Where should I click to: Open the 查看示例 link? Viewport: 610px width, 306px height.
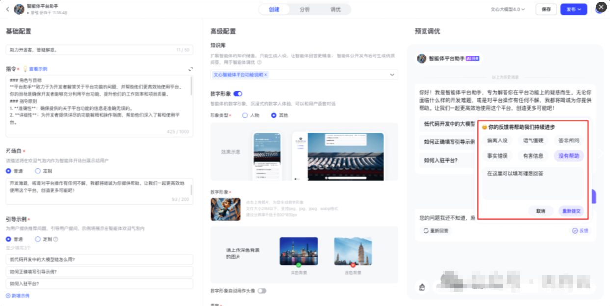tap(38, 69)
